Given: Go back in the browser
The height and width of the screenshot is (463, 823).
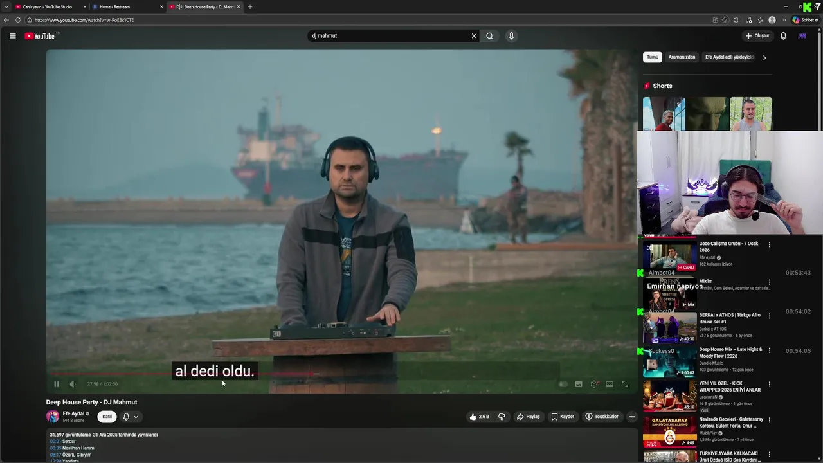Looking at the screenshot, I should 6,20.
